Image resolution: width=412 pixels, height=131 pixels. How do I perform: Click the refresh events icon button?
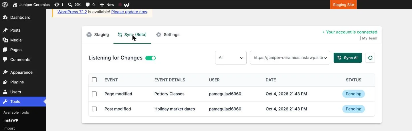point(370,58)
